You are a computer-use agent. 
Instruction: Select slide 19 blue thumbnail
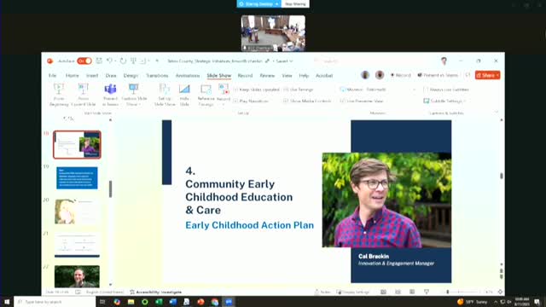[x=77, y=178]
